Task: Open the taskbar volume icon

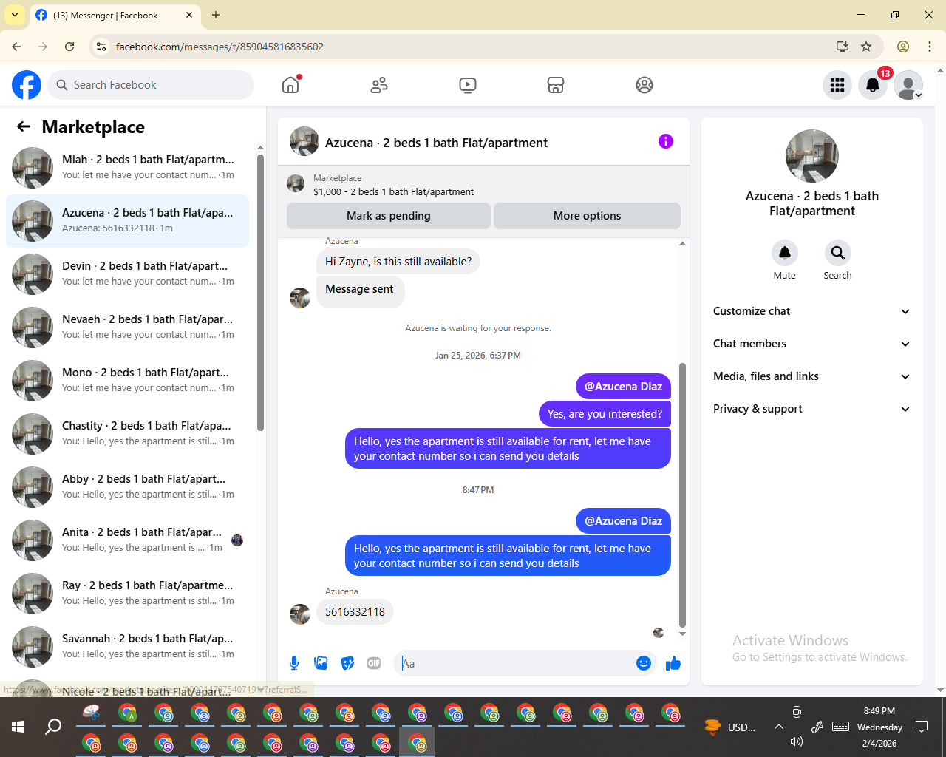Action: [x=797, y=741]
